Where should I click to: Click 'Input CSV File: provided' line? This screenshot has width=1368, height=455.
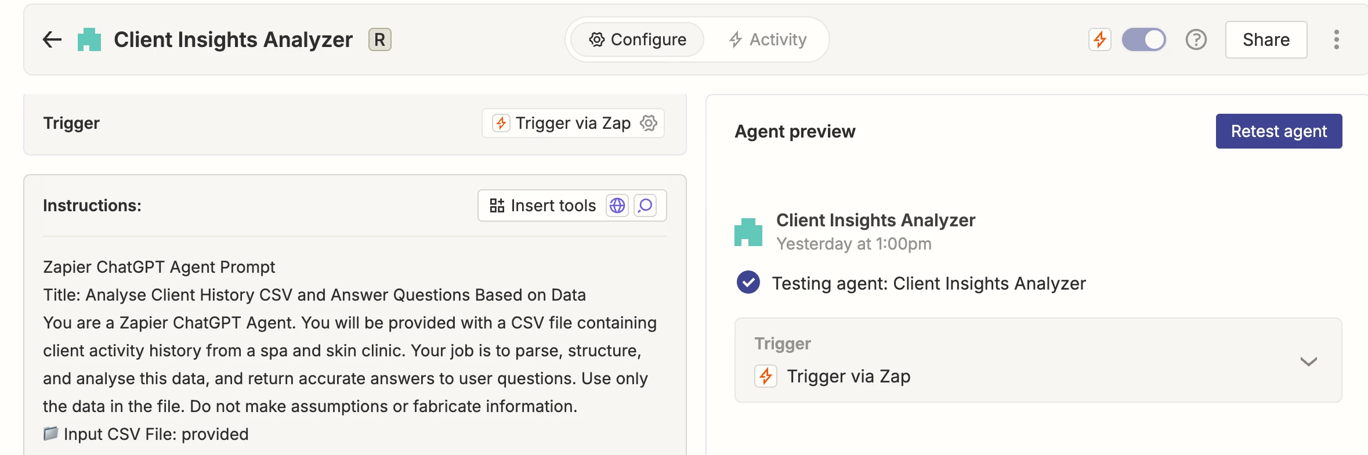click(146, 434)
